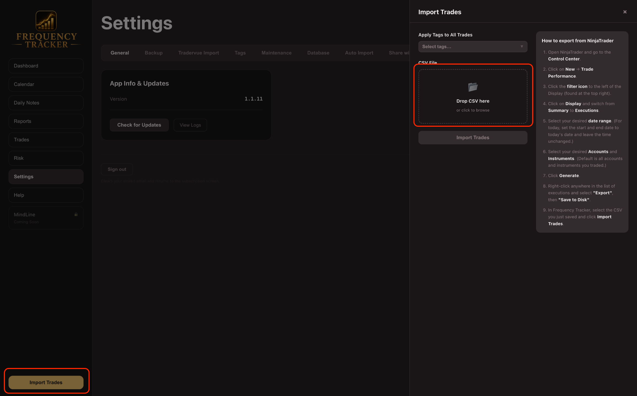Image resolution: width=637 pixels, height=396 pixels.
Task: Click the final select CSV instruction step
Action: 582,217
